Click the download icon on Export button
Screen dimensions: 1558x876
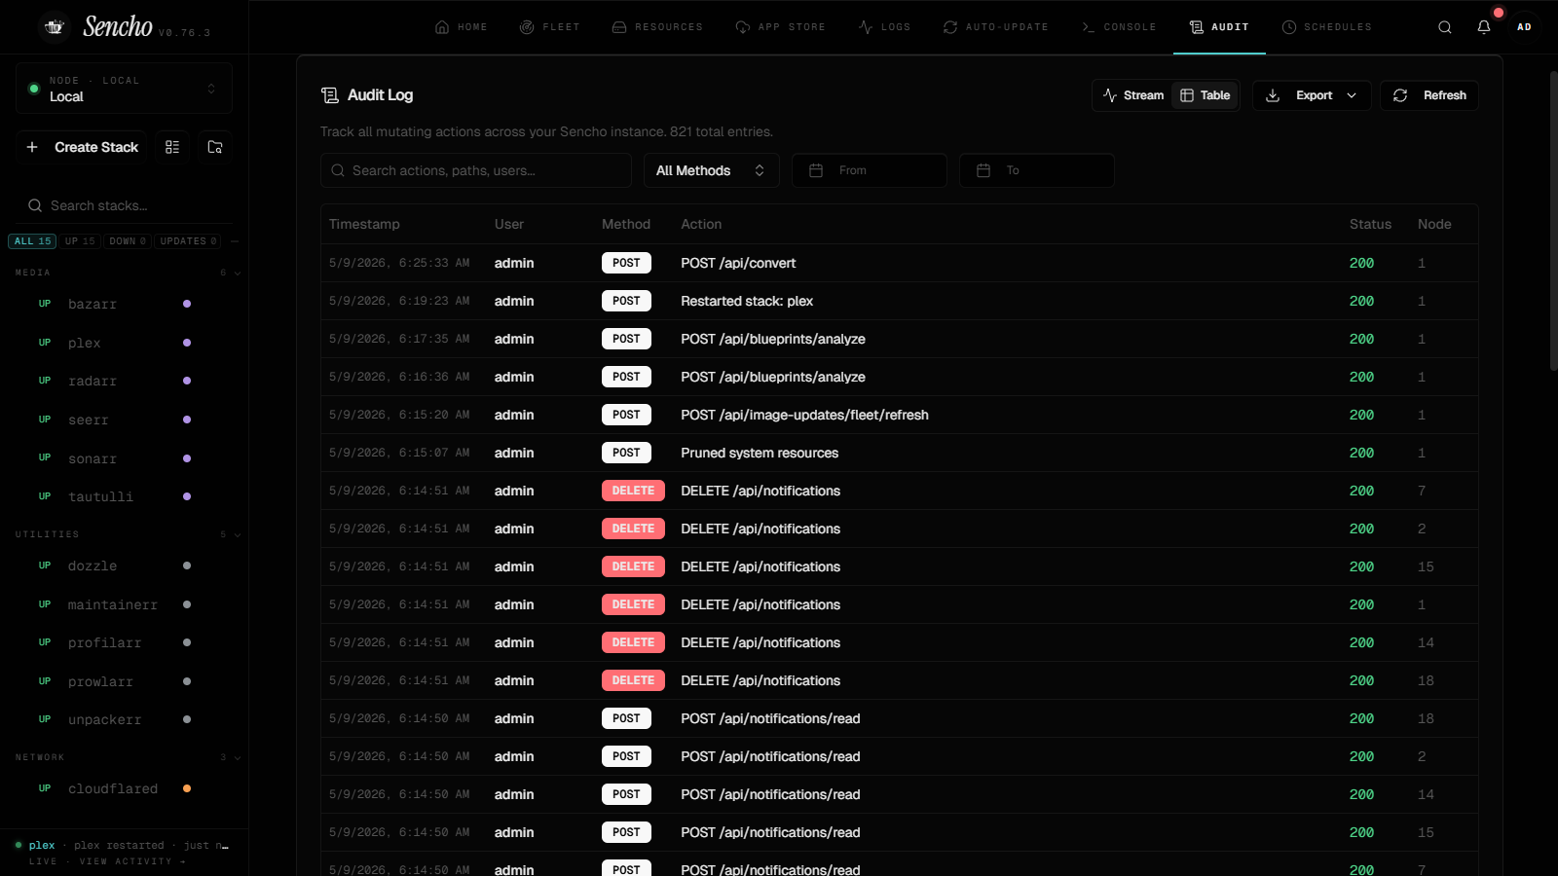click(1273, 95)
